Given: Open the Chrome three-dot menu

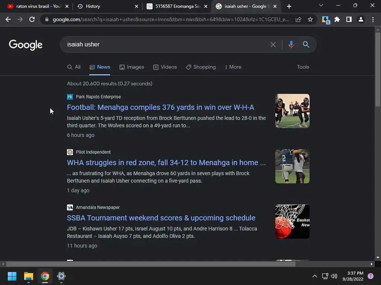Looking at the screenshot, I should (373, 19).
